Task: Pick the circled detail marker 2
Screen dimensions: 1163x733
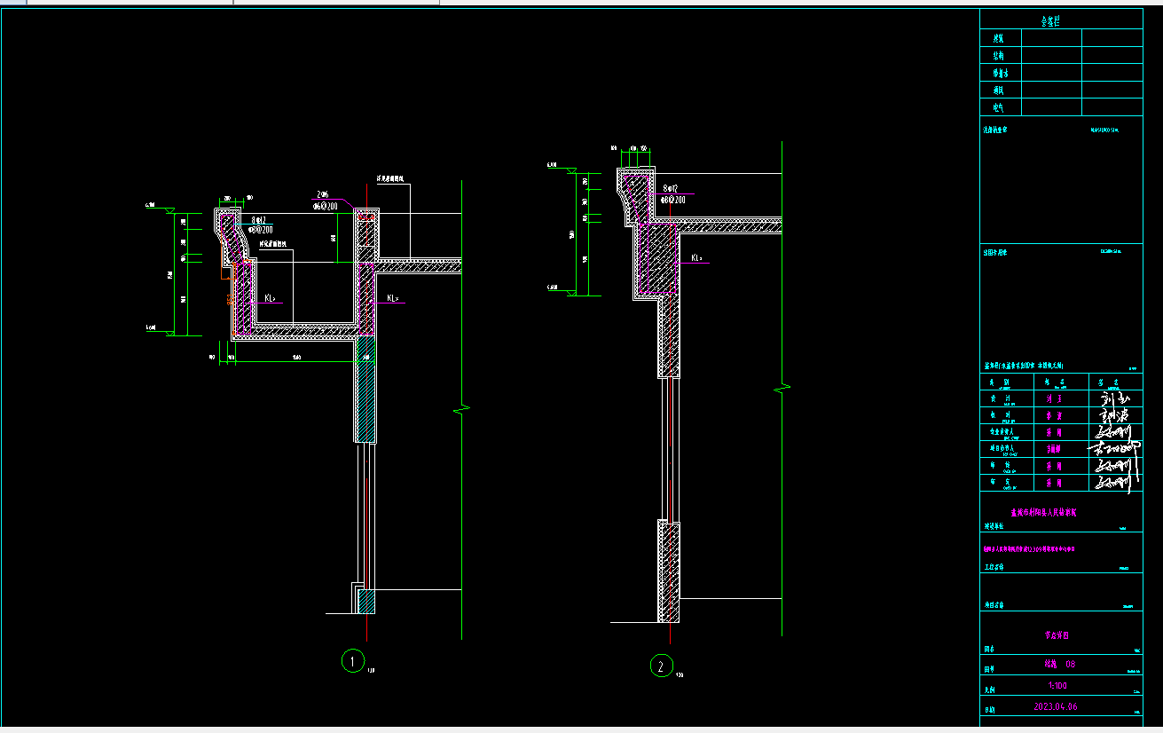Action: [661, 666]
